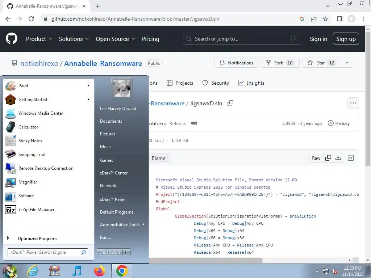Click the xDark Power Search Engine box

[x=47, y=252]
